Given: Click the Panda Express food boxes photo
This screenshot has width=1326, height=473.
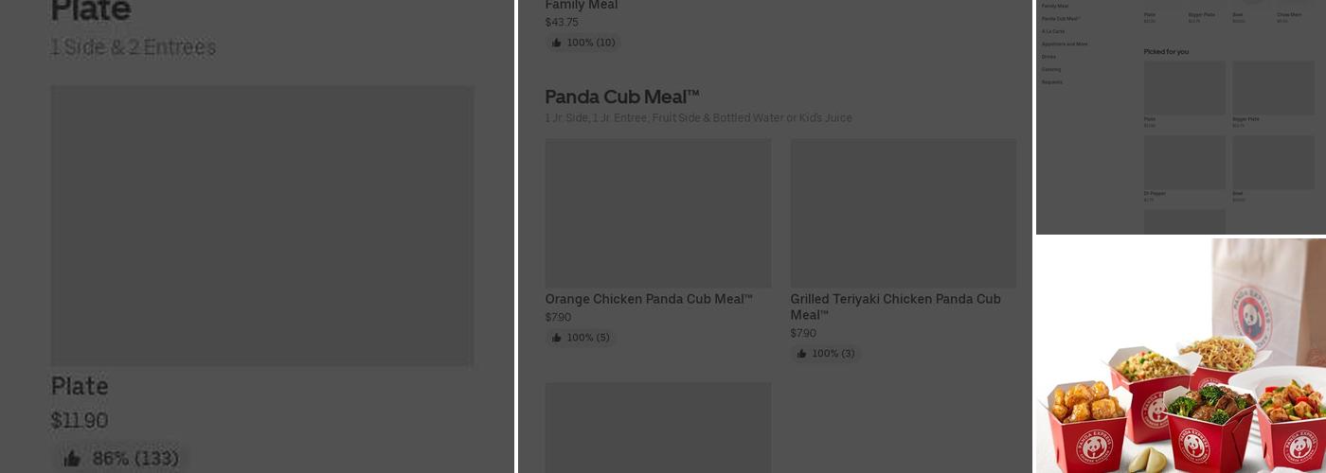Looking at the screenshot, I should pos(1181,356).
